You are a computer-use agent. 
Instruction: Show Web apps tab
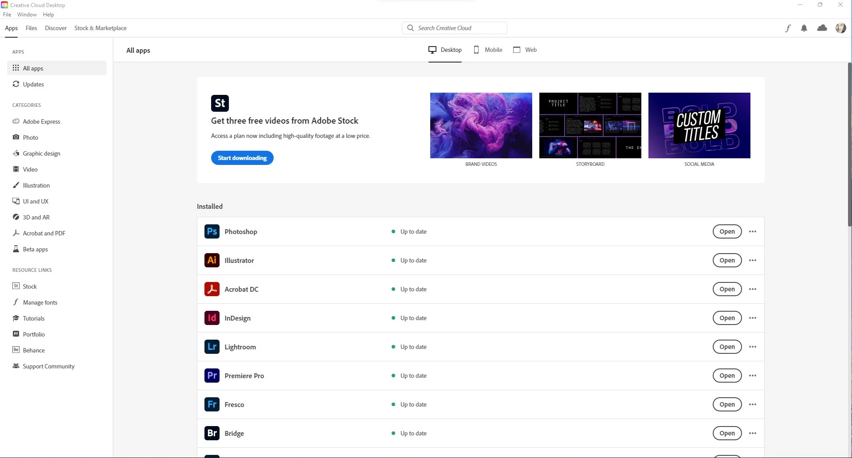tap(525, 50)
